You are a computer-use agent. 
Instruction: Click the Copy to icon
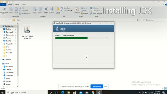click(40, 9)
